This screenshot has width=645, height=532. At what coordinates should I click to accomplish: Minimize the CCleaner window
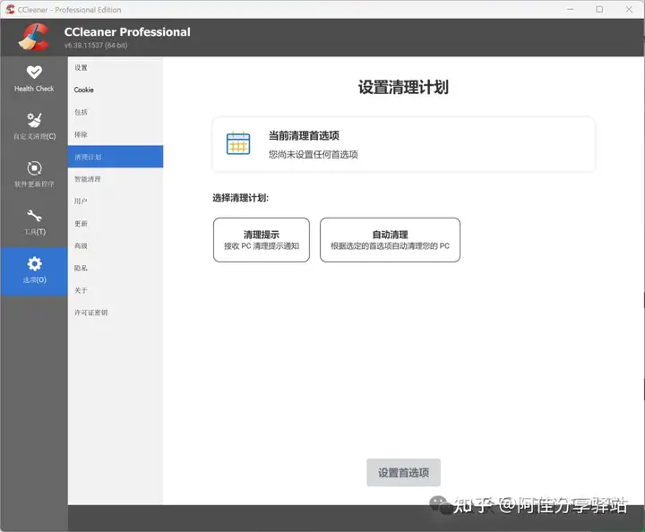(x=570, y=9)
